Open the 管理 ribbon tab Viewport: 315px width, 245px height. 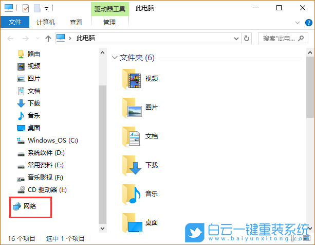pos(109,22)
